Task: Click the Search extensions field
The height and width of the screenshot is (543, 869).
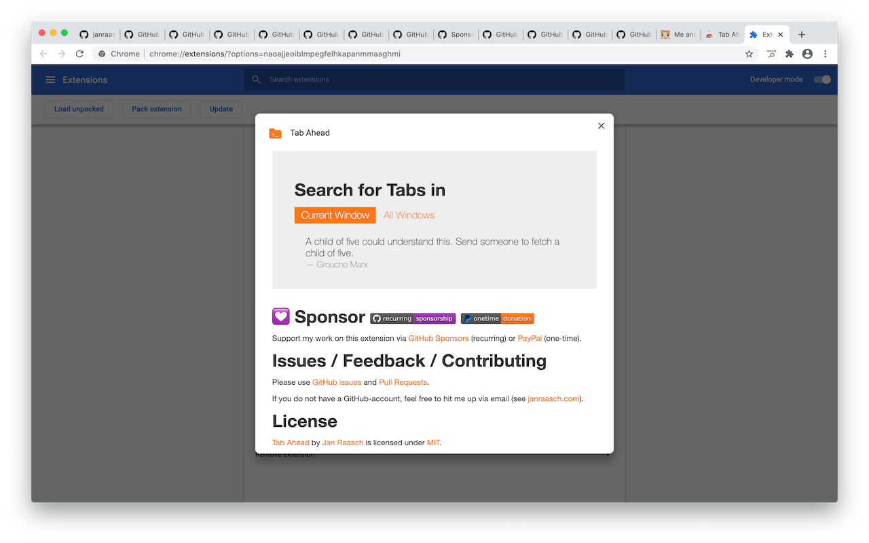Action: 434,79
